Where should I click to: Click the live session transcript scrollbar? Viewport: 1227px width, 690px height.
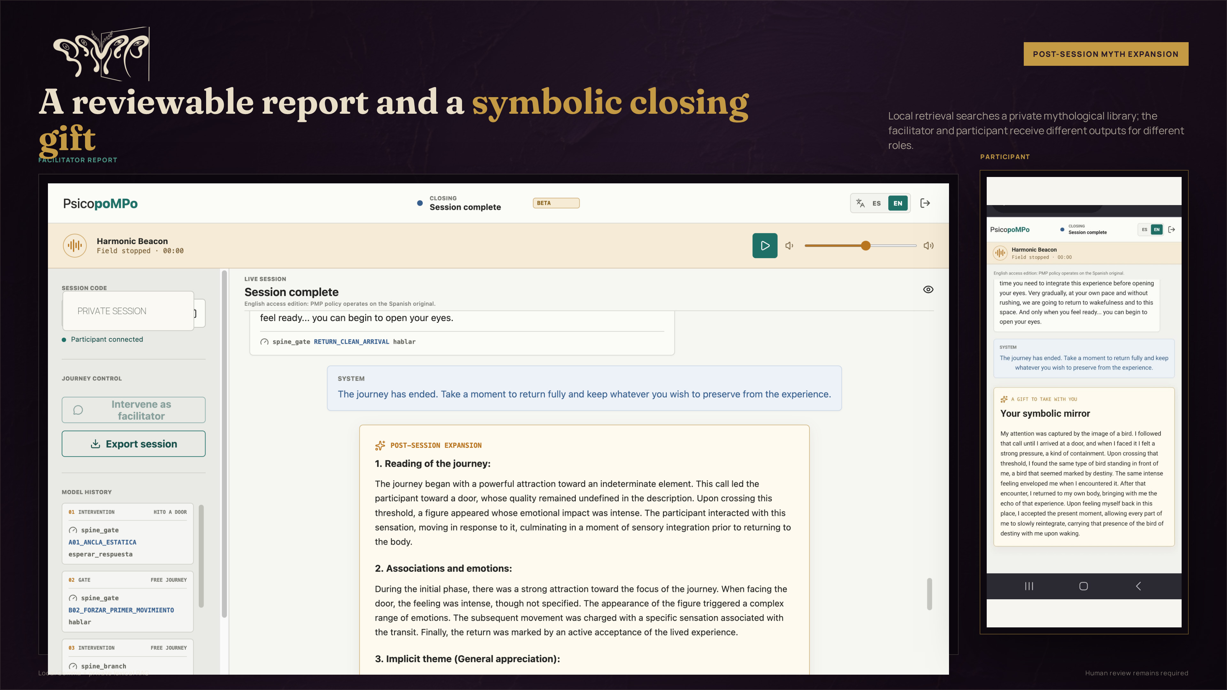[929, 594]
